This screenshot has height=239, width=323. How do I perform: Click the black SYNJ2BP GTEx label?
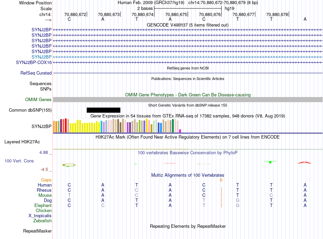pyautogui.click(x=41, y=126)
